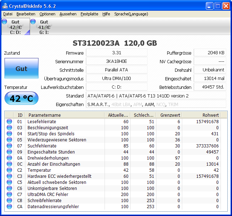
Task: Select raw value 13014 in Einschaltungen row
Action: tap(212, 164)
